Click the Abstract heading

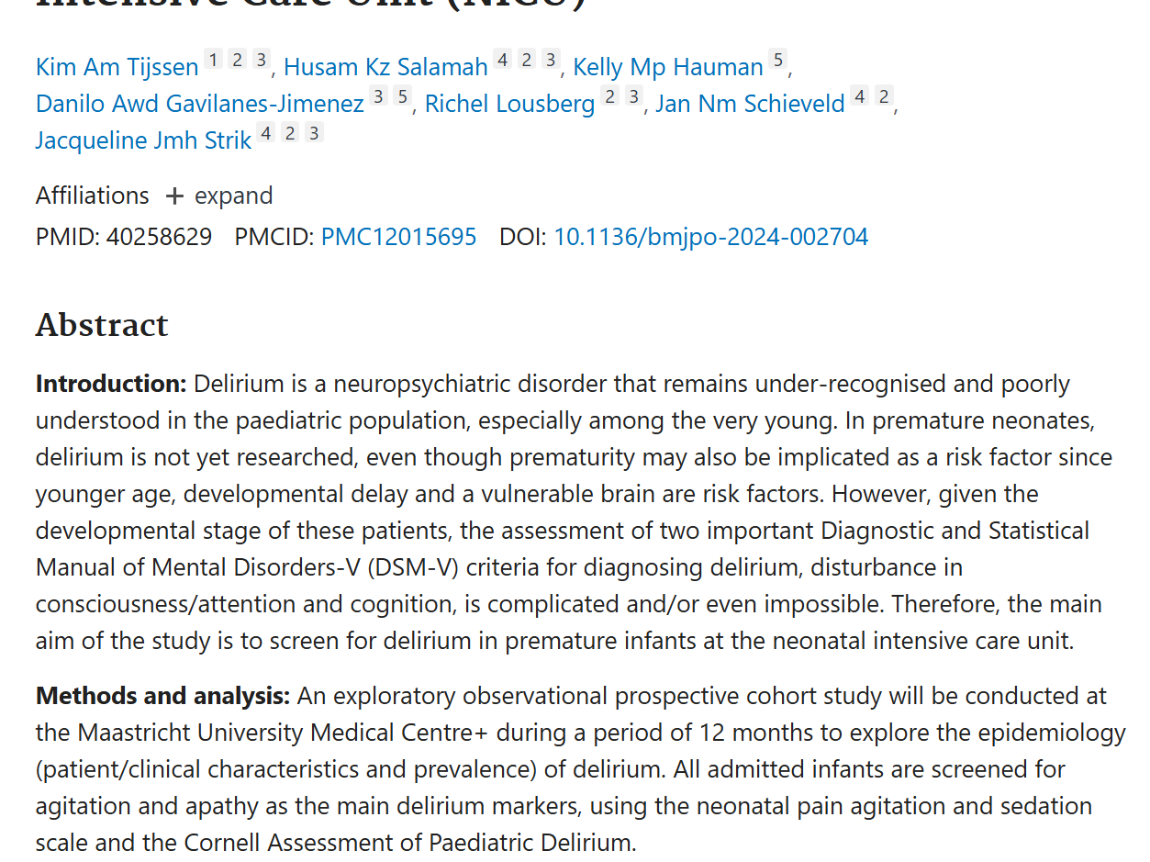click(102, 325)
